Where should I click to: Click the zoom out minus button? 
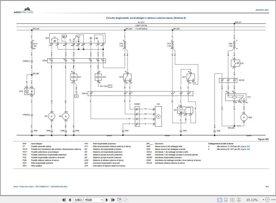click(x=267, y=200)
